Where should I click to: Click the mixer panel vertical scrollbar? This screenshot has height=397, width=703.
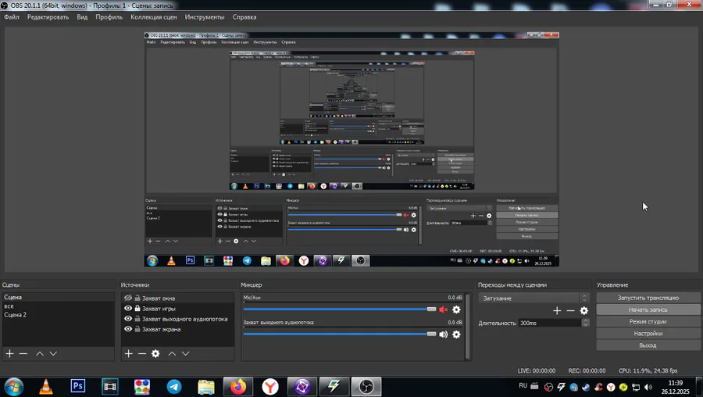pyautogui.click(x=468, y=326)
